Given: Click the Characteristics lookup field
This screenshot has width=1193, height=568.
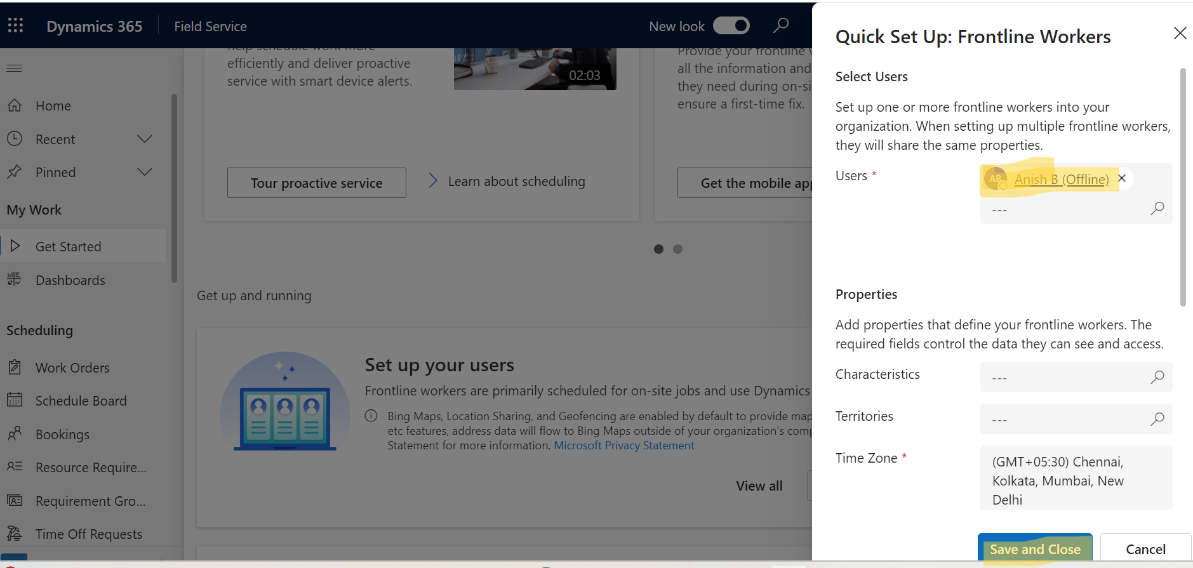Looking at the screenshot, I should (x=1076, y=377).
